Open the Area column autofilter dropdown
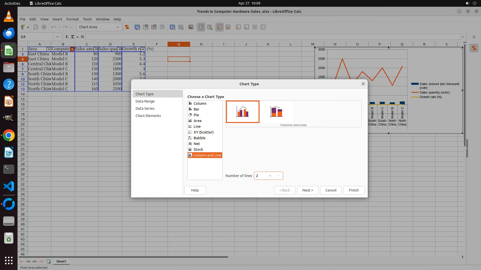This screenshot has height=270, width=481. (x=49, y=49)
